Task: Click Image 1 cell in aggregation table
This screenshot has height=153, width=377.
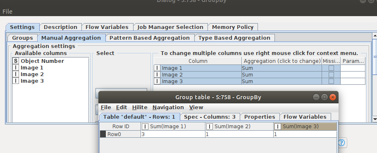Action: click(x=198, y=68)
